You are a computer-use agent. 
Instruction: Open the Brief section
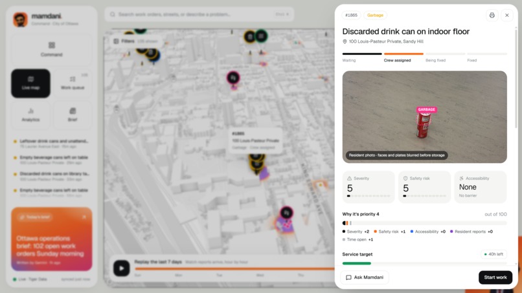click(x=73, y=115)
